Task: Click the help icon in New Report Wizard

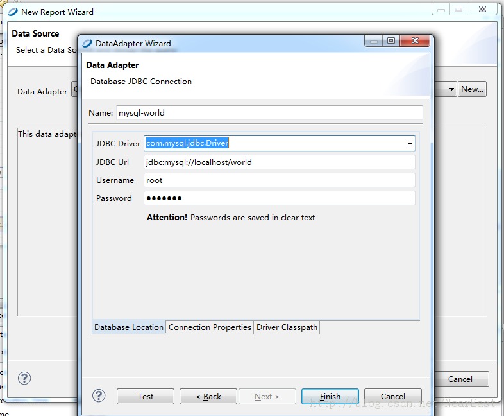Action: click(24, 378)
